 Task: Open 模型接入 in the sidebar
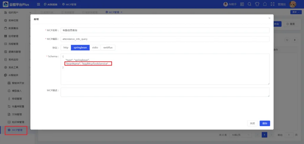(18, 91)
